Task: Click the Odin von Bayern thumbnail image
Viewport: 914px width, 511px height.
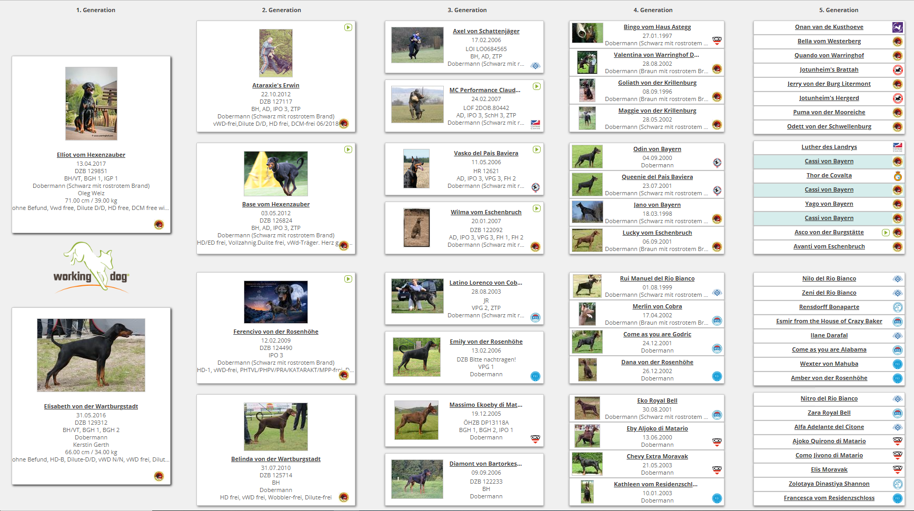Action: (587, 157)
